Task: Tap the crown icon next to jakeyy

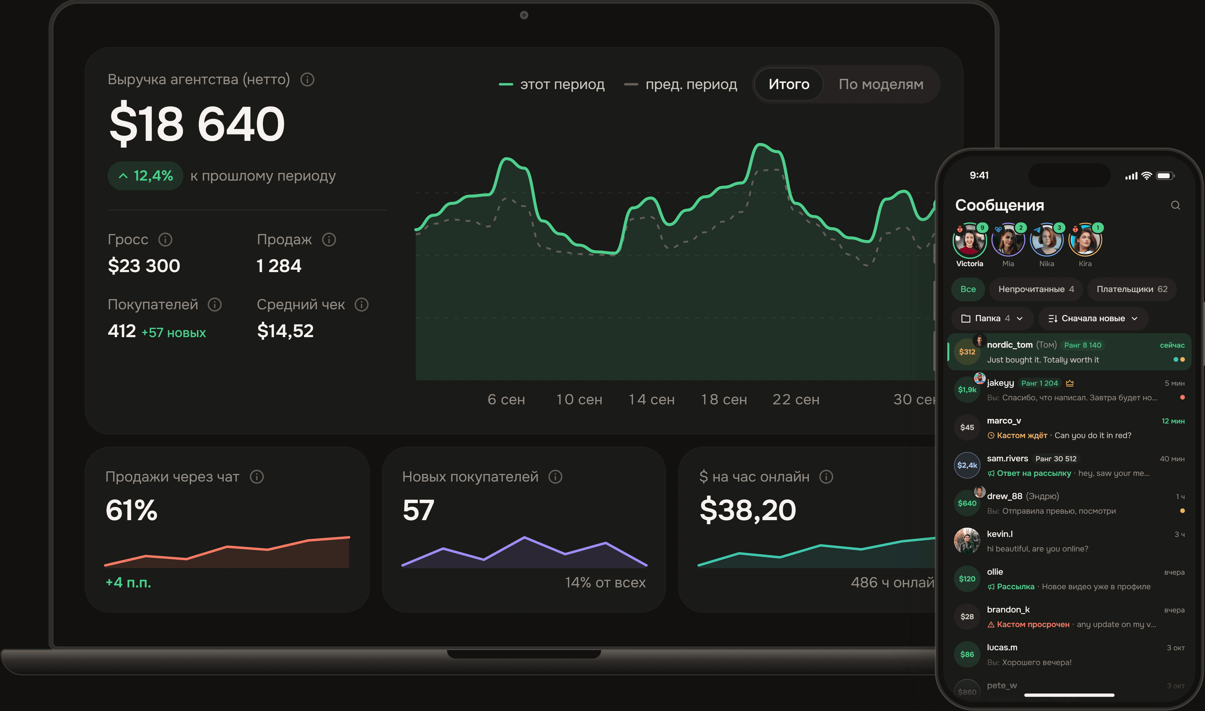Action: [1070, 383]
